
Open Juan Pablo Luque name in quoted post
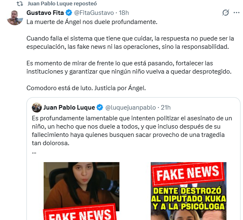[x=69, y=108]
